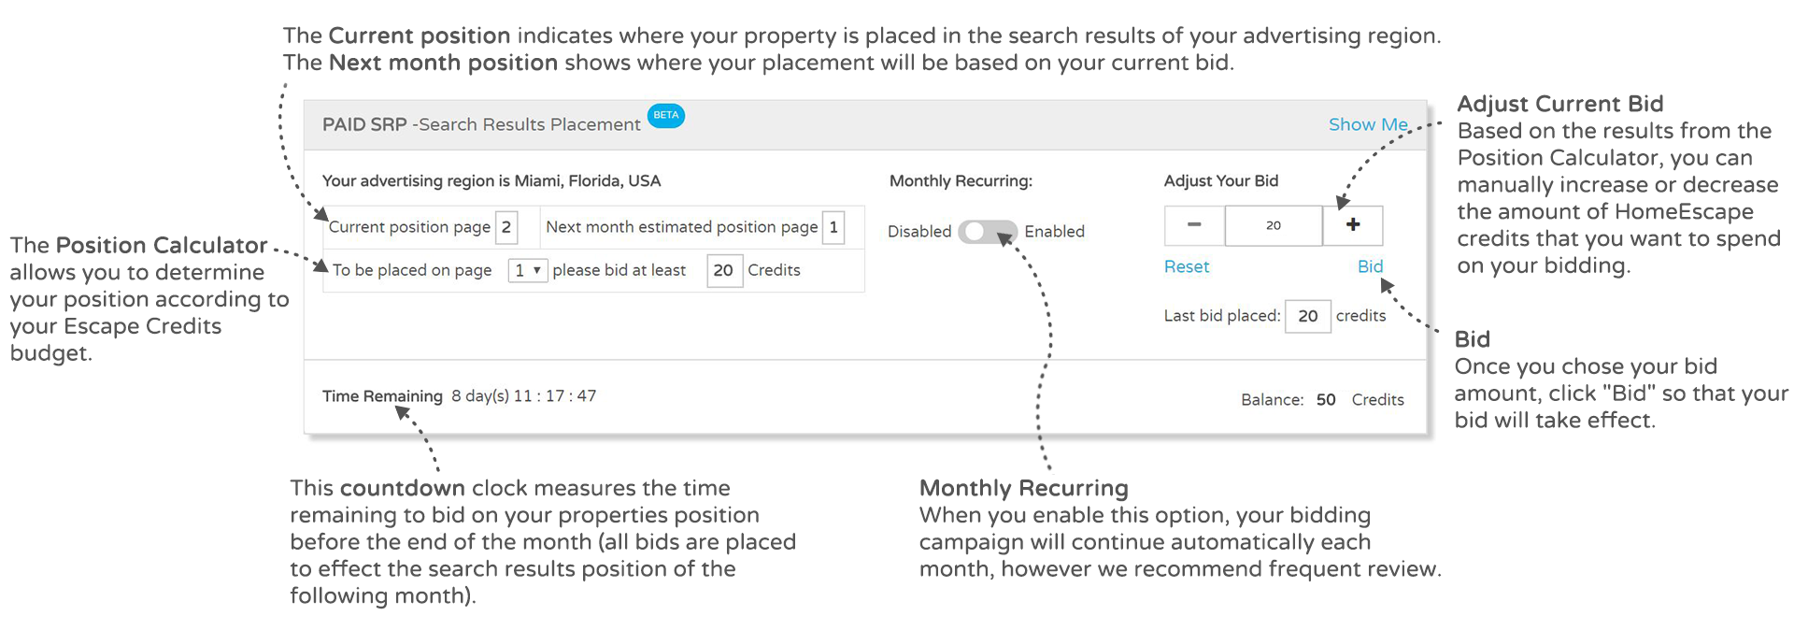Toggle the Monthly Recurring switch
This screenshot has height=630, width=1794.
pyautogui.click(x=988, y=231)
